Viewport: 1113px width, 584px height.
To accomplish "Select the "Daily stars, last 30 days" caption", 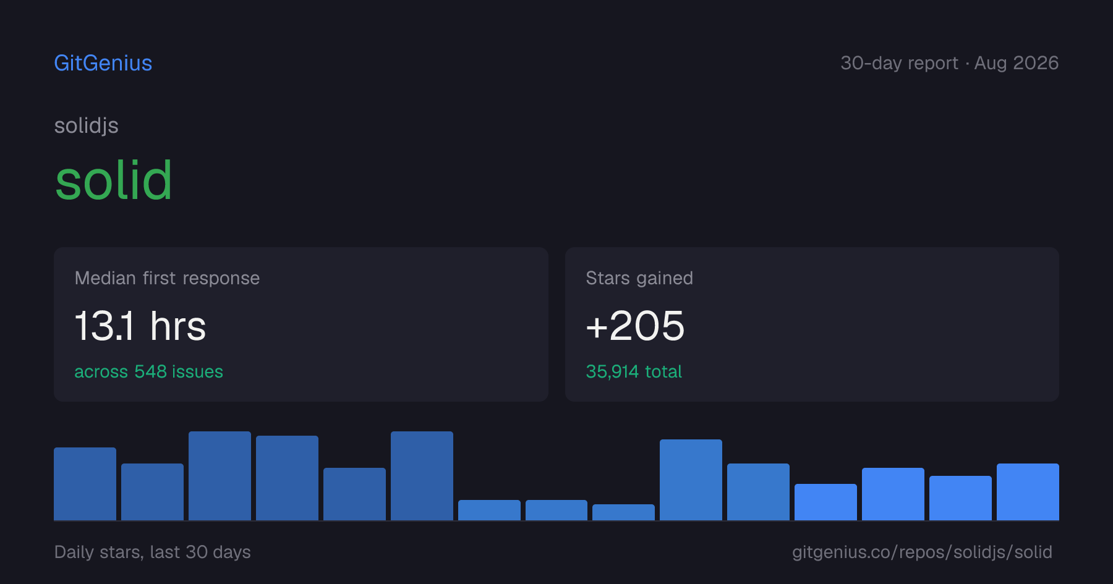I will coord(153,552).
